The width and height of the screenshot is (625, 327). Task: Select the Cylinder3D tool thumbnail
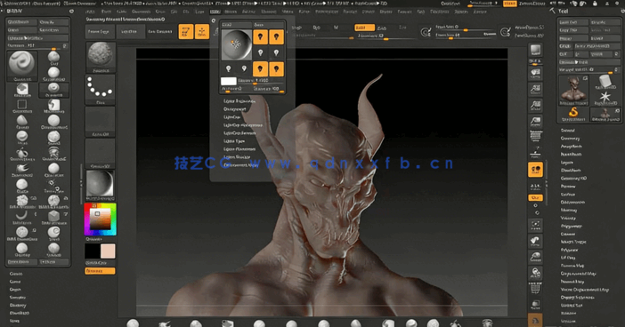coord(605,83)
